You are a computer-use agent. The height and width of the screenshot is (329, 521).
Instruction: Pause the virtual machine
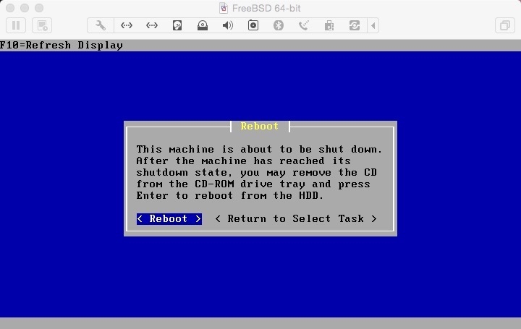click(16, 25)
